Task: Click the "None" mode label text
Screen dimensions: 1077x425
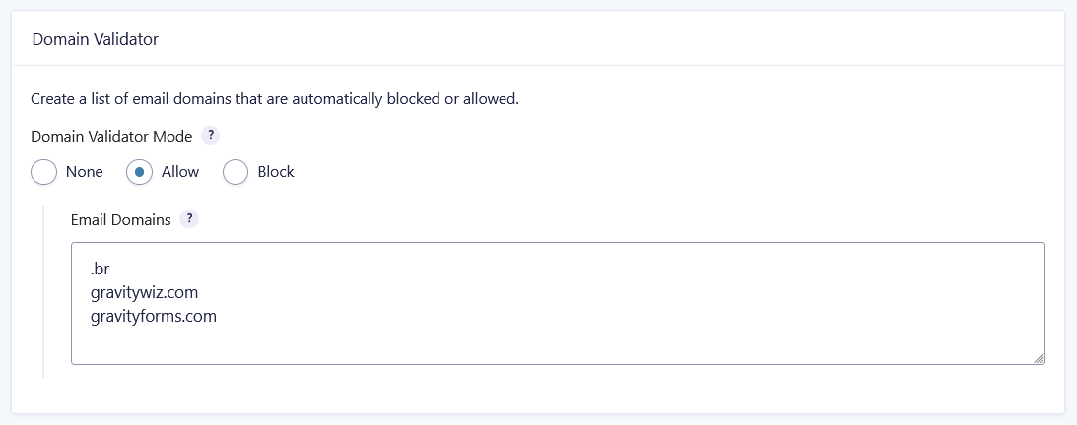Action: (84, 172)
